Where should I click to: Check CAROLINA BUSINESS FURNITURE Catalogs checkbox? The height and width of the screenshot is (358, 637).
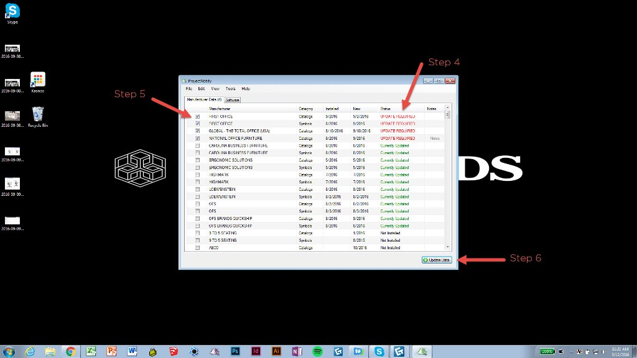(x=197, y=145)
